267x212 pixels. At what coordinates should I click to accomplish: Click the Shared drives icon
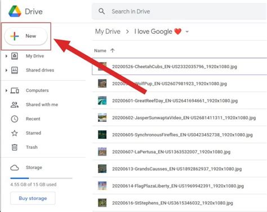(x=15, y=70)
